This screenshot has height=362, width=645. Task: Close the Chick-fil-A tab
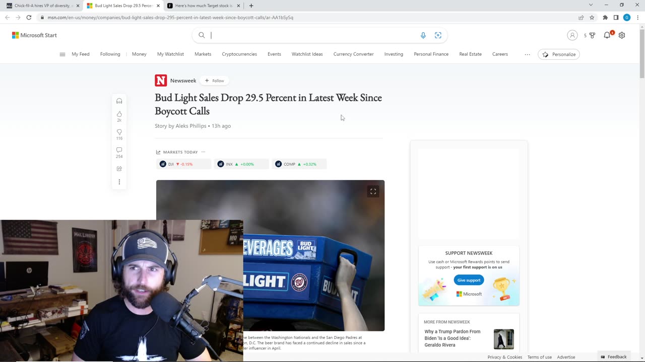coord(78,6)
